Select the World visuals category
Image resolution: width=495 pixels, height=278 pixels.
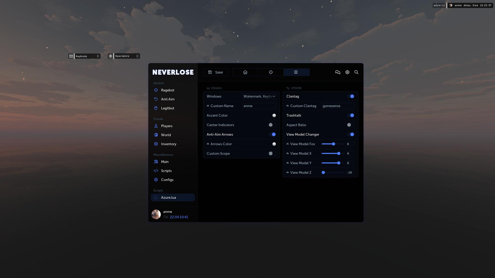pyautogui.click(x=166, y=135)
